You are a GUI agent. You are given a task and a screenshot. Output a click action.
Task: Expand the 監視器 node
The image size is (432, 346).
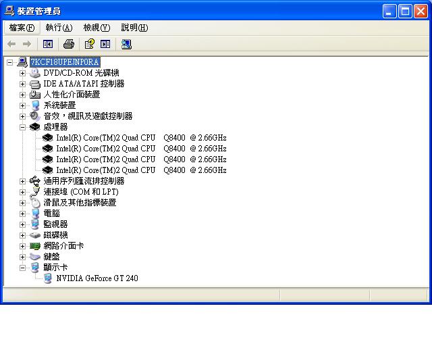coord(22,224)
